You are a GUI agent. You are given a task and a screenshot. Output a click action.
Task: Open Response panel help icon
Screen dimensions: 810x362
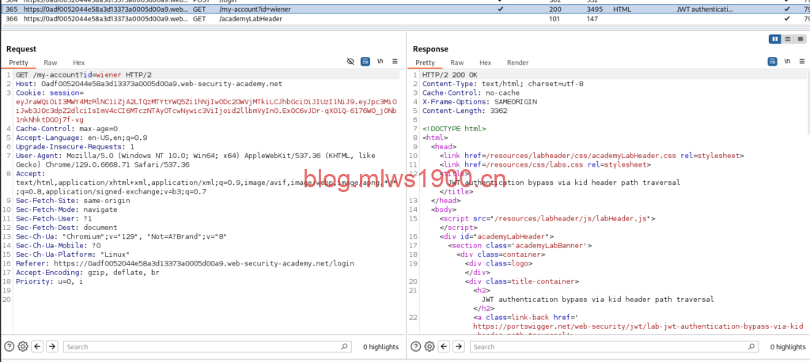tap(416, 346)
